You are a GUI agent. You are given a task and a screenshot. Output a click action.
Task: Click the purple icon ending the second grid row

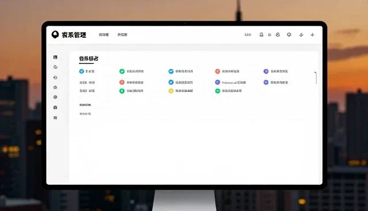click(266, 83)
